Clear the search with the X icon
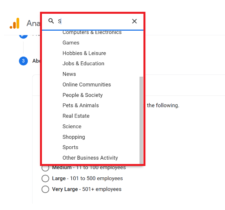This screenshot has height=210, width=225. tap(134, 21)
